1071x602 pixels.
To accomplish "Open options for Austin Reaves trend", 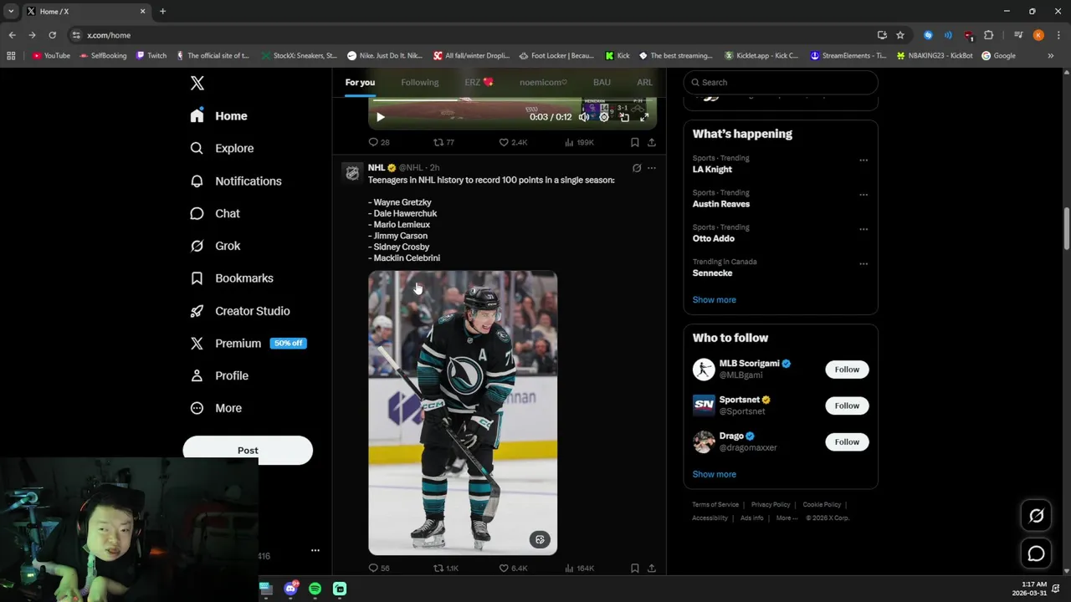I will pos(863,194).
